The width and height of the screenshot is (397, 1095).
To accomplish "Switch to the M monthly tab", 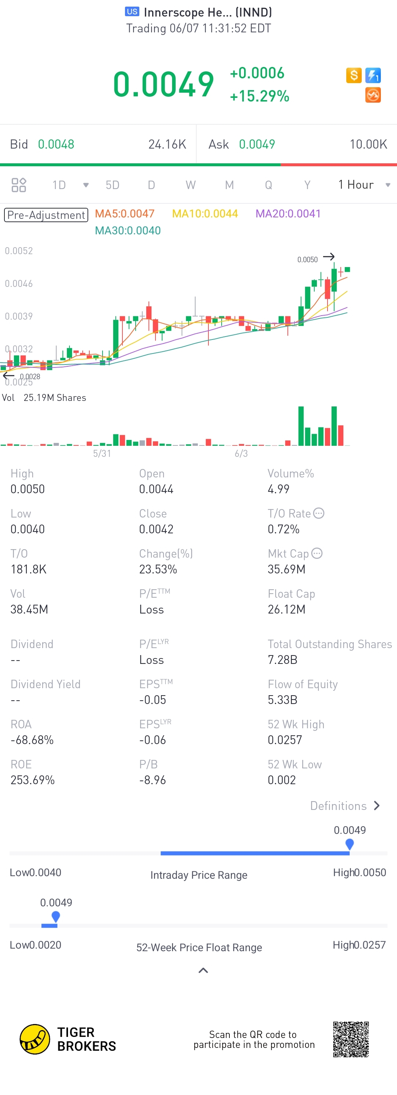I will (x=229, y=185).
